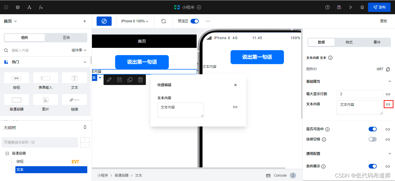Image resolution: width=395 pixels, height=181 pixels.
Task: Click the outline search up stepper arrow
Action: (x=85, y=140)
